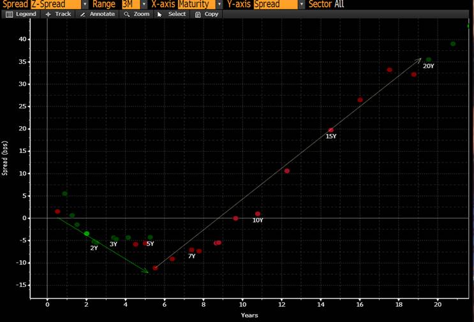The height and width of the screenshot is (322, 474).
Task: Select the green dot near 39 bps
Action: (453, 44)
